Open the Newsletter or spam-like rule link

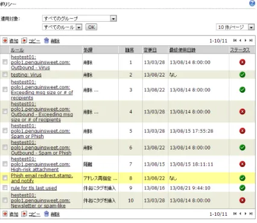pos(40,200)
